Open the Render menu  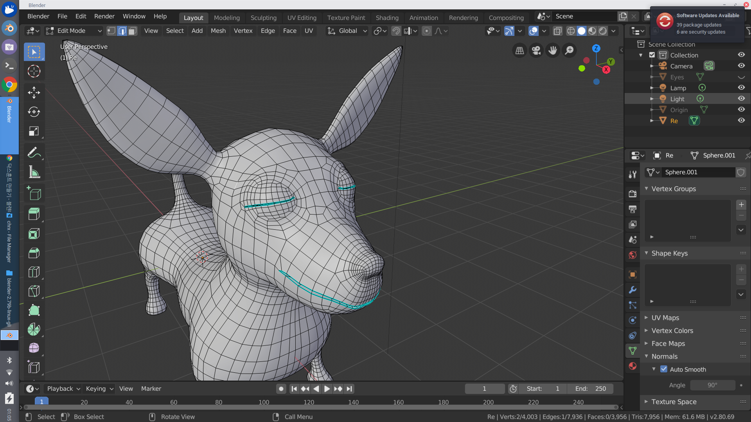[104, 16]
